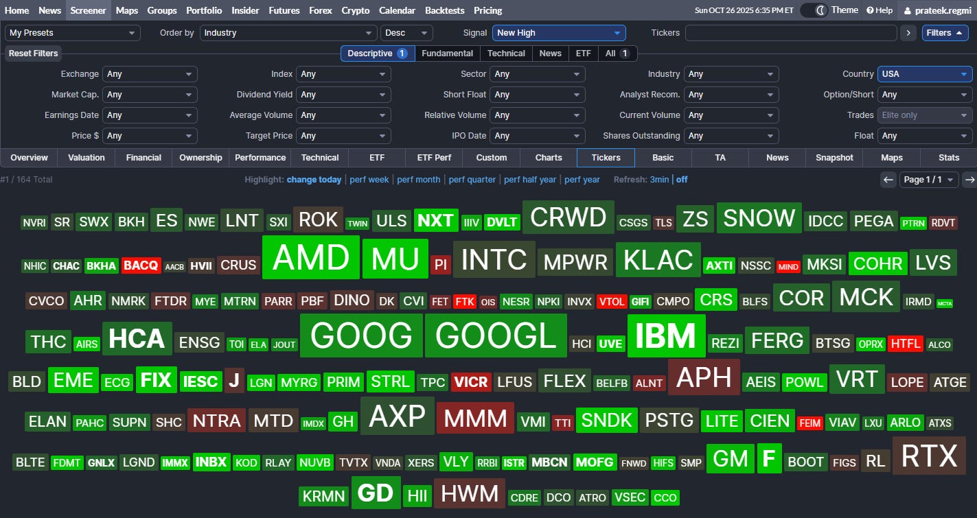Select the Descriptive filter tab

pos(378,54)
